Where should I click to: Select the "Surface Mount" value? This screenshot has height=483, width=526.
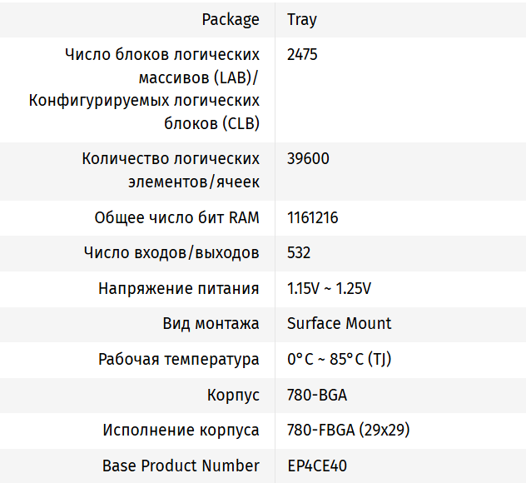tap(339, 323)
